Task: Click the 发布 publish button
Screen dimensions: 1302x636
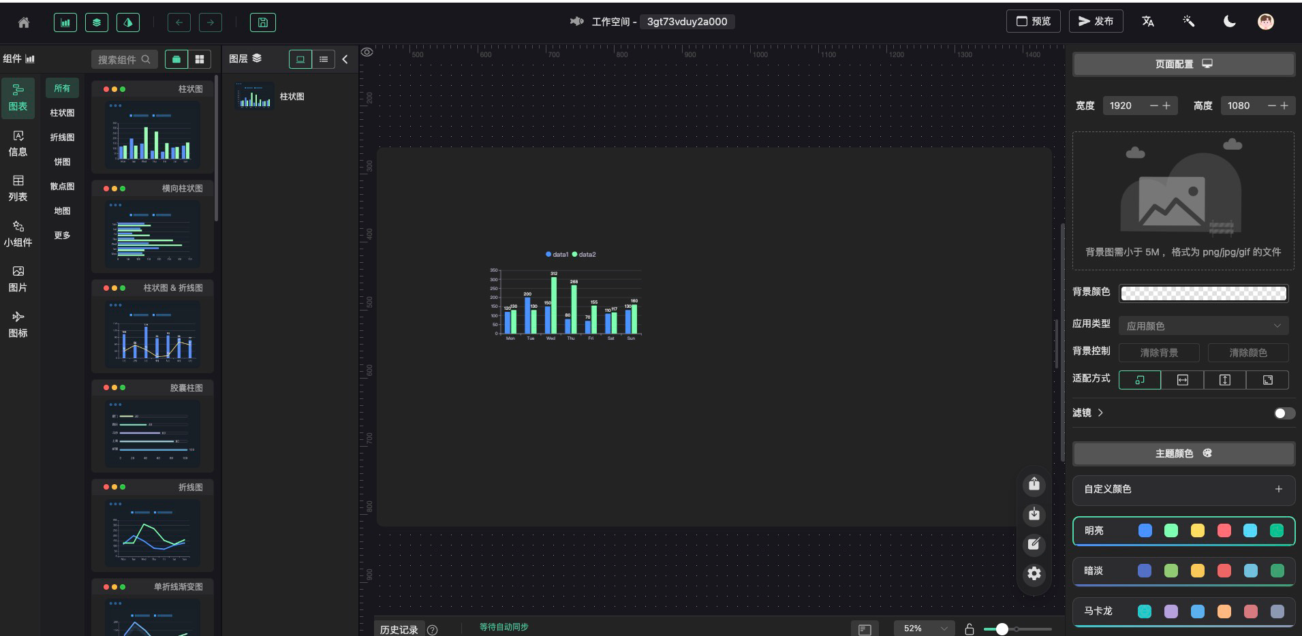Action: pos(1096,21)
